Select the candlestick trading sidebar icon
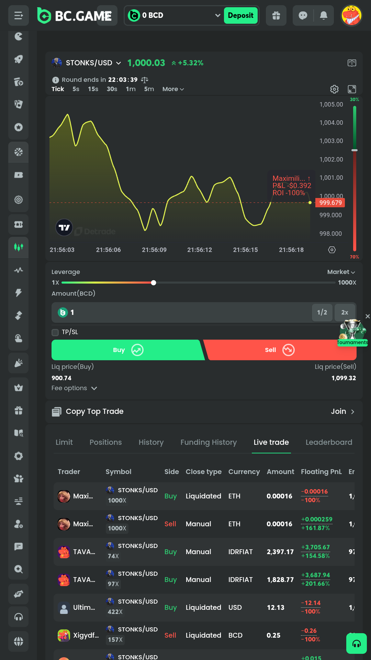Image resolution: width=371 pixels, height=660 pixels. [19, 247]
